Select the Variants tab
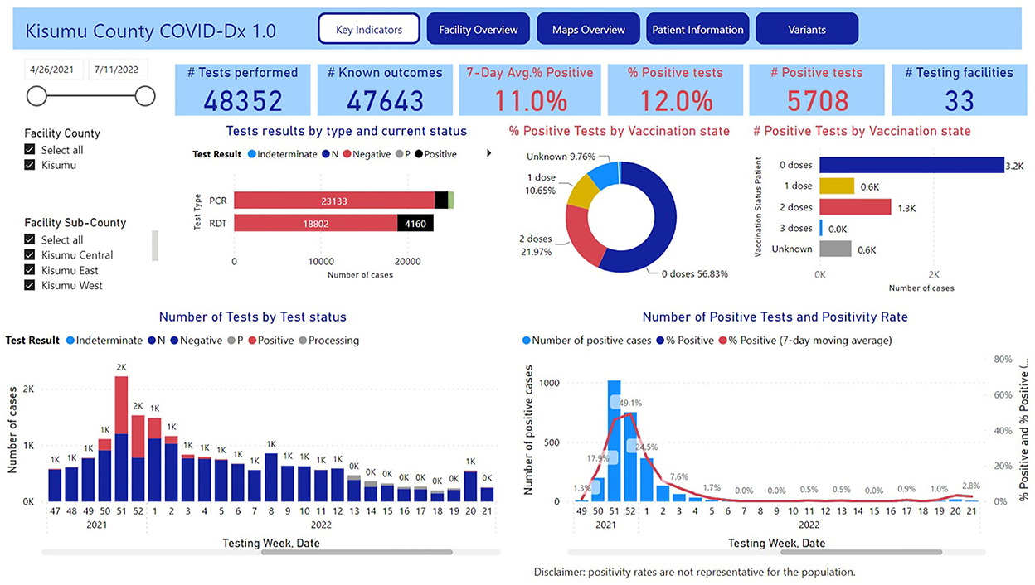The height and width of the screenshot is (585, 1035). pyautogui.click(x=807, y=30)
